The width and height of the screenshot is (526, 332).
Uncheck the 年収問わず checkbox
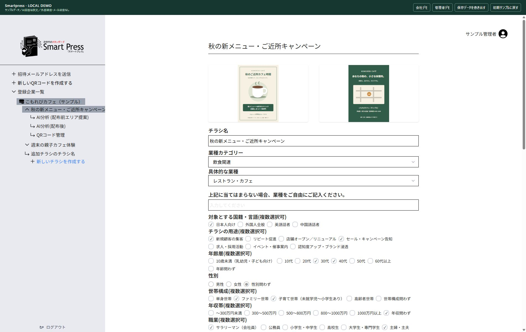point(387,313)
